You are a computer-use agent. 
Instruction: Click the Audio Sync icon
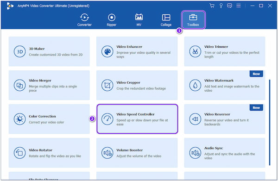(x=195, y=153)
